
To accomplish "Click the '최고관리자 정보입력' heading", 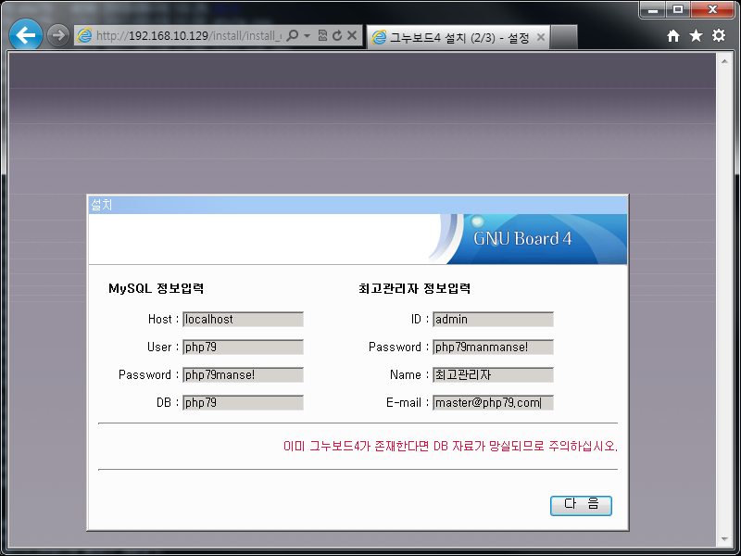I will pos(414,288).
